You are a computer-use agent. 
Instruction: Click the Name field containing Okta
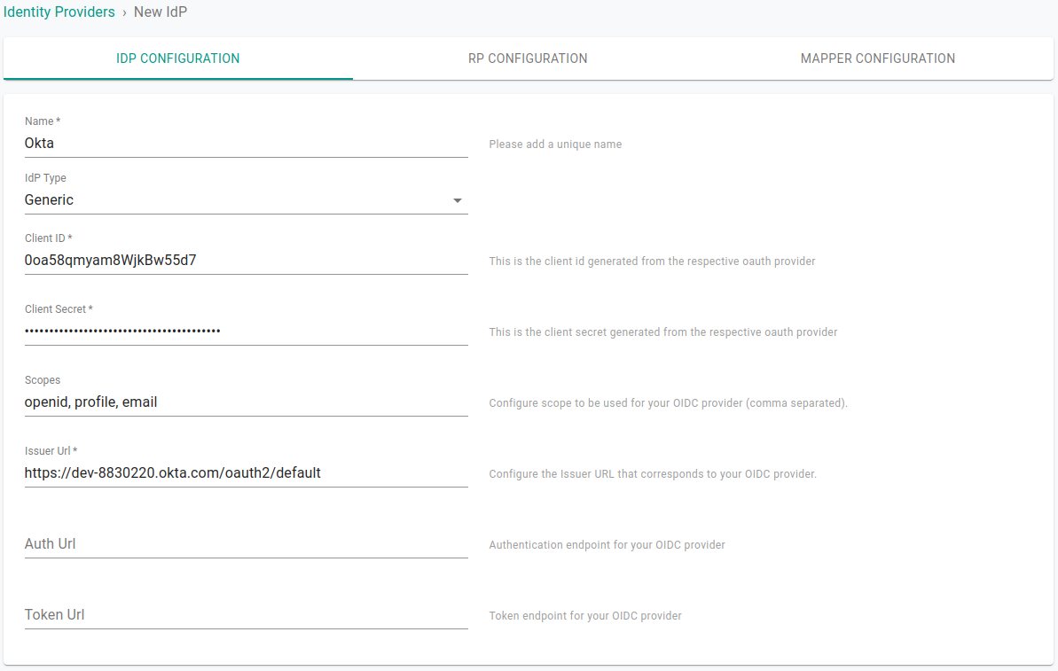(247, 143)
